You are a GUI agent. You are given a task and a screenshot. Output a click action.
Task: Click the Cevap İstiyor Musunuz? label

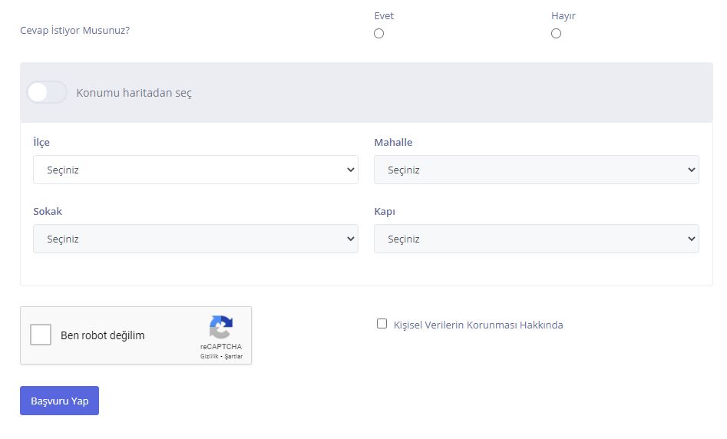coord(74,31)
